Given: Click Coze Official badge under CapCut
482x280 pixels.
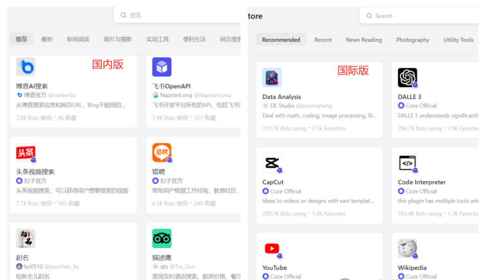Looking at the screenshot, I should tap(265, 191).
